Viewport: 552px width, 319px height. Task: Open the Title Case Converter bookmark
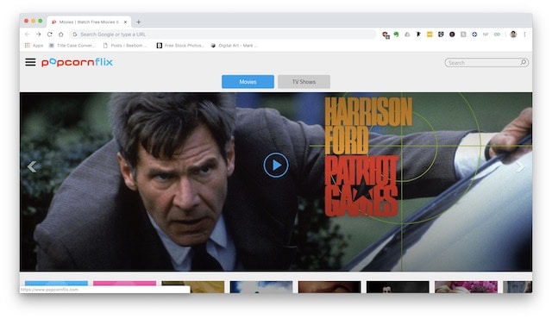[72, 46]
